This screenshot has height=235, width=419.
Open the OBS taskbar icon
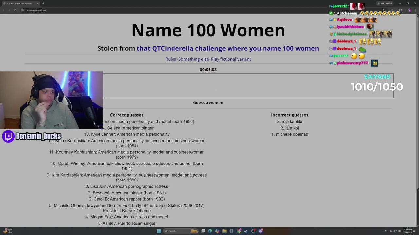pyautogui.click(x=253, y=231)
